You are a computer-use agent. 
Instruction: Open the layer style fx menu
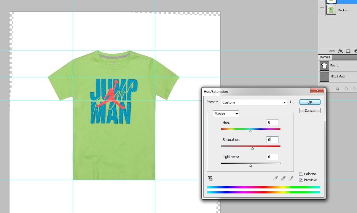[x=340, y=51]
